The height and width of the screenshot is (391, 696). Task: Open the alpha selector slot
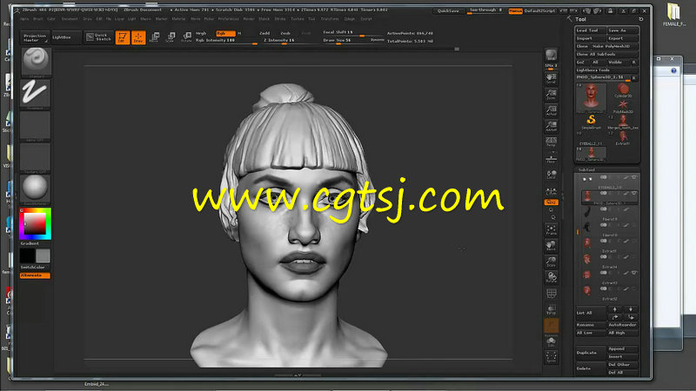[x=35, y=125]
